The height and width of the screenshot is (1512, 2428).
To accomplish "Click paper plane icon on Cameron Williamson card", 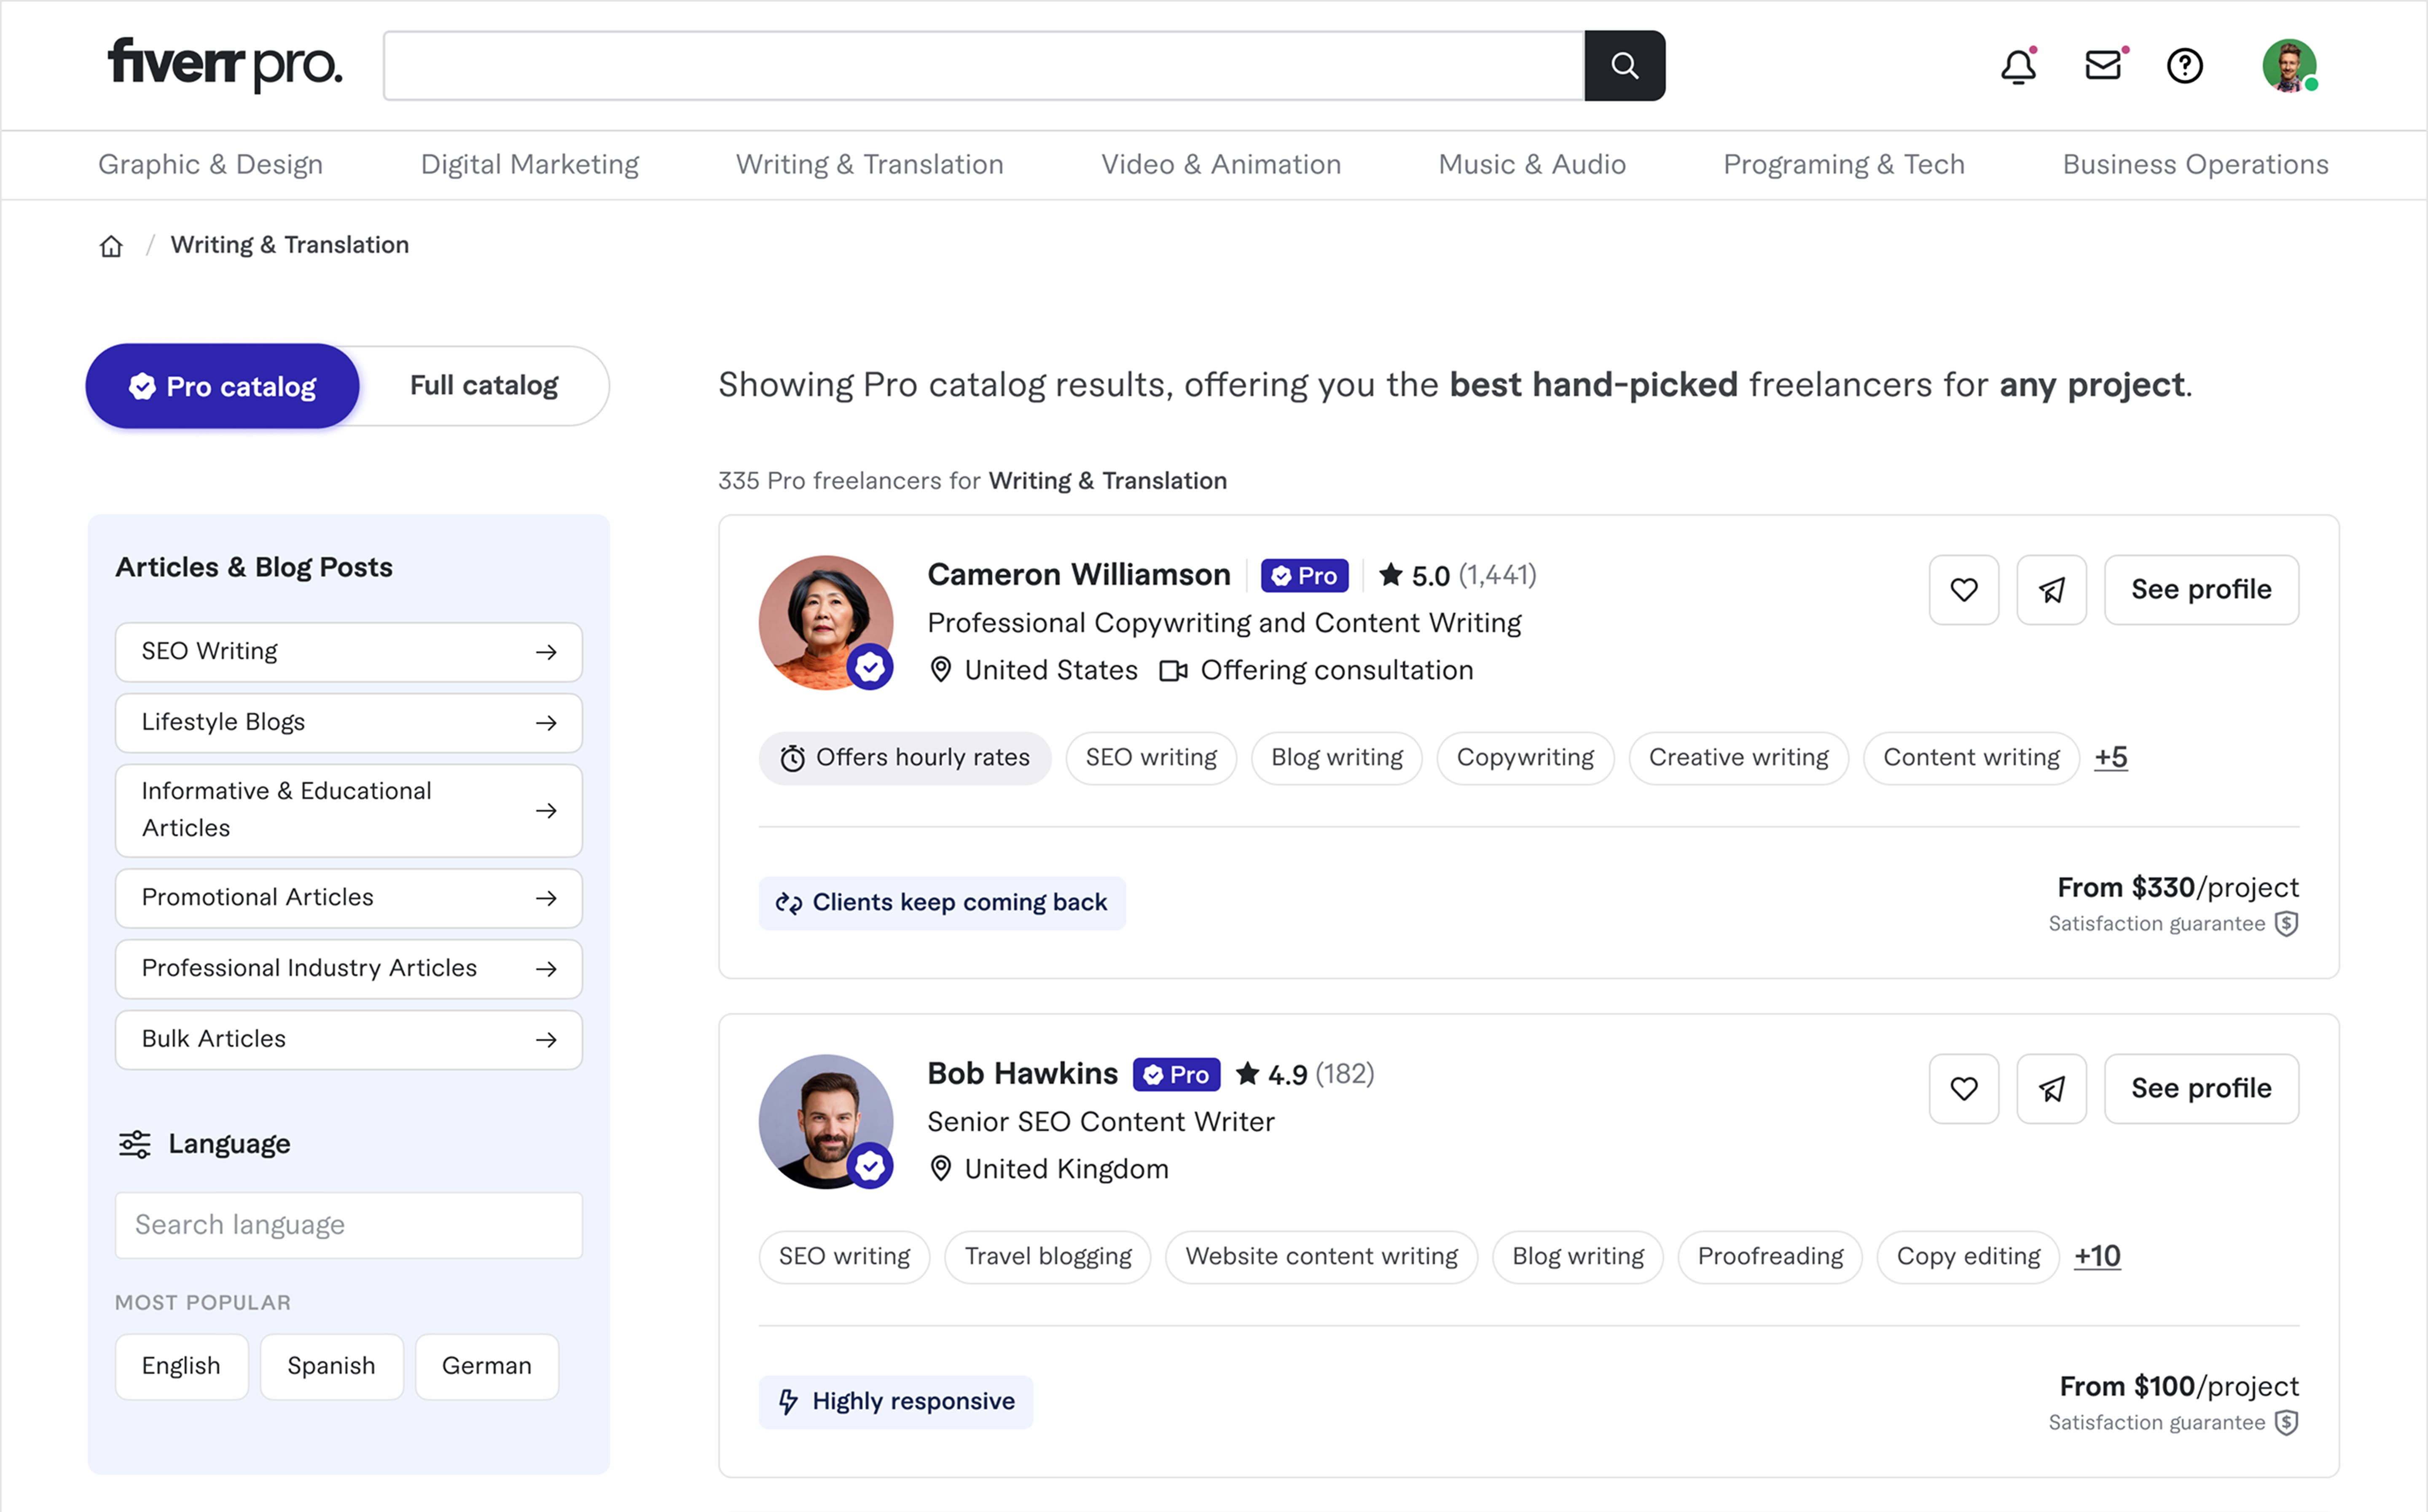I will coord(2051,590).
